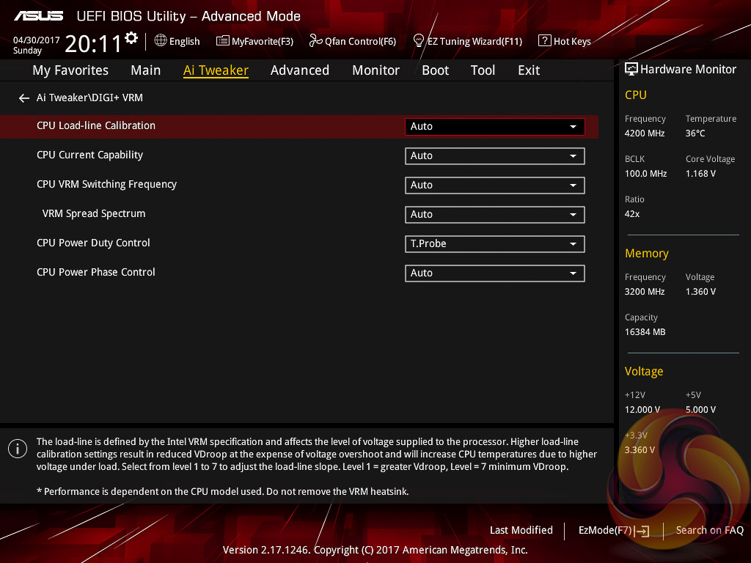
Task: Expand CPU Power Duty Control dropdown
Action: [495, 243]
